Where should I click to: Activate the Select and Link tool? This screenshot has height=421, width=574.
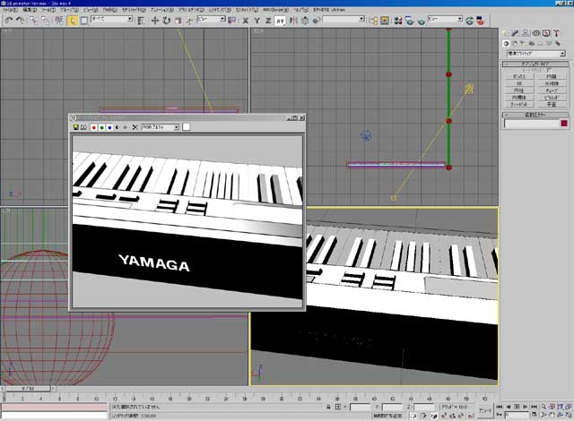pyautogui.click(x=34, y=21)
